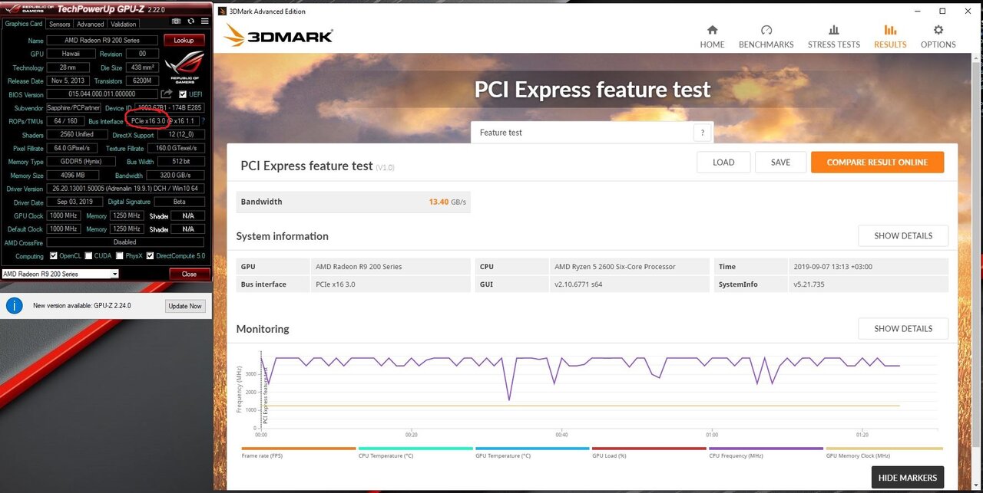
Task: Switch to the Advanced tab in GPU-Z
Action: (x=90, y=24)
